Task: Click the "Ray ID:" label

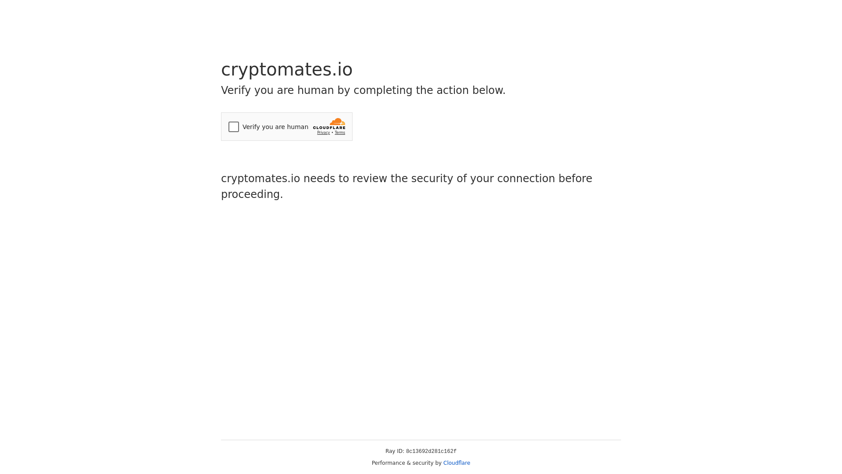Action: [395, 451]
